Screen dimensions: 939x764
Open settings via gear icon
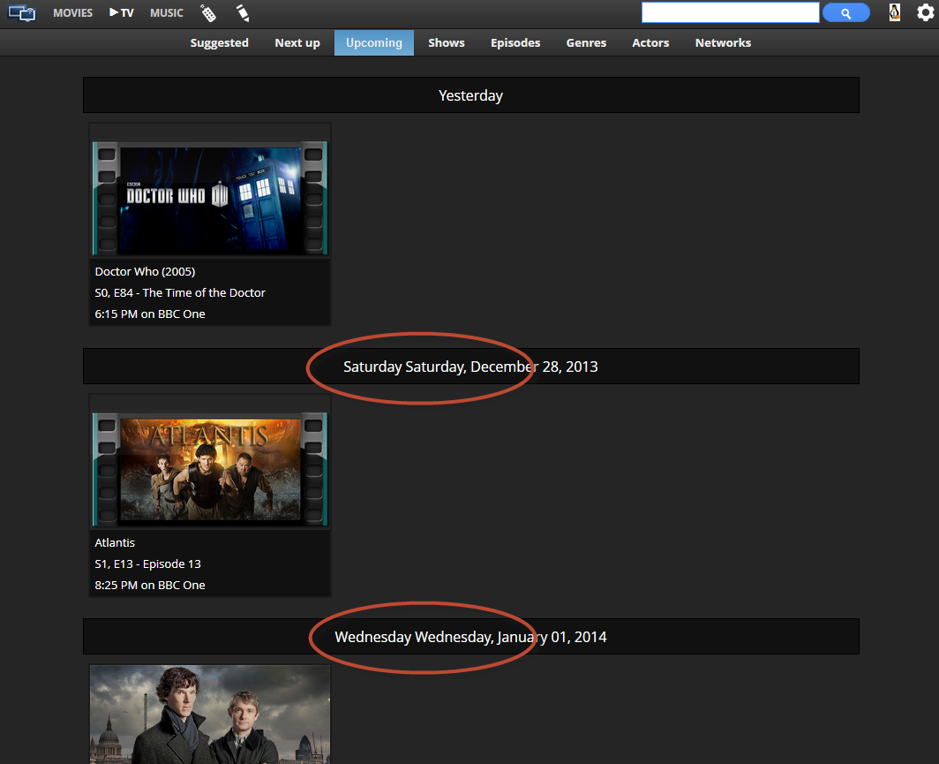tap(925, 12)
